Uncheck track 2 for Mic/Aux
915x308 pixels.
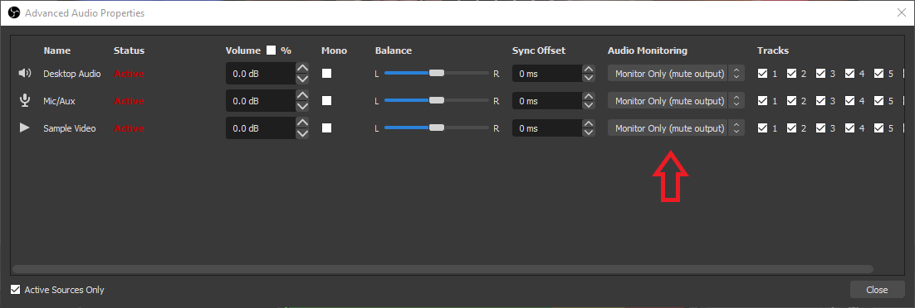[791, 101]
